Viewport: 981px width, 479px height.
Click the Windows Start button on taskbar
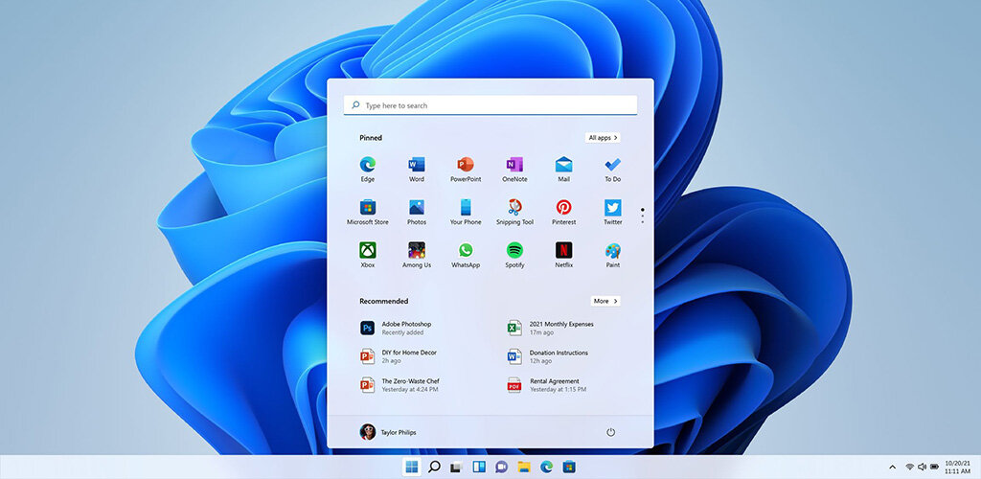tap(412, 467)
